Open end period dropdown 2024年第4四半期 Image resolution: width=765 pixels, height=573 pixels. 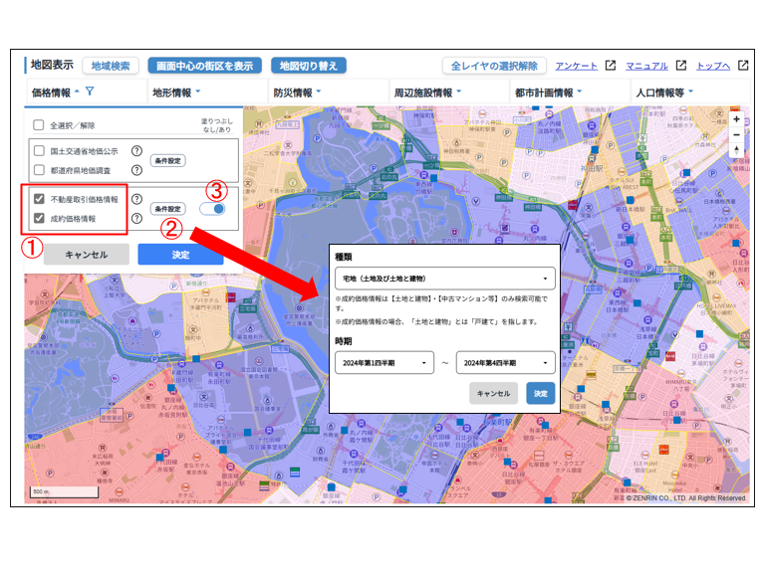point(505,363)
